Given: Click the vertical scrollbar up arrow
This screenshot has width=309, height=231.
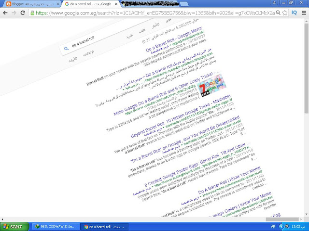Looking at the screenshot, I should click(306, 21).
